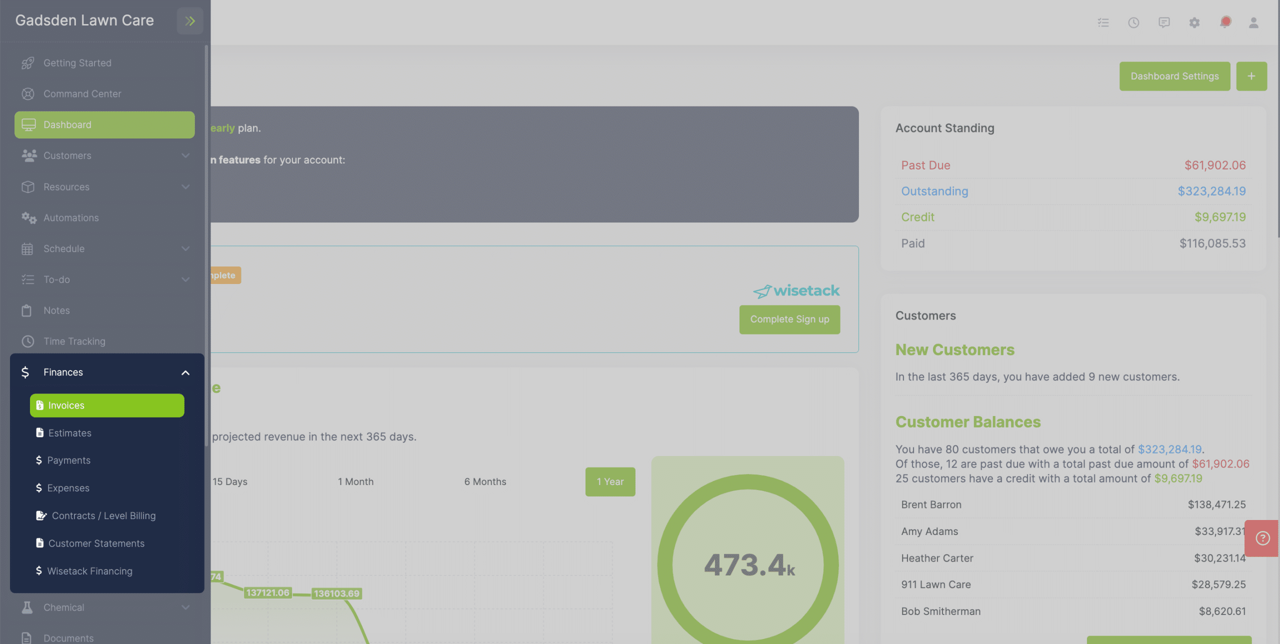Click the To-do list icon in the sidebar
The image size is (1280, 644).
click(28, 279)
